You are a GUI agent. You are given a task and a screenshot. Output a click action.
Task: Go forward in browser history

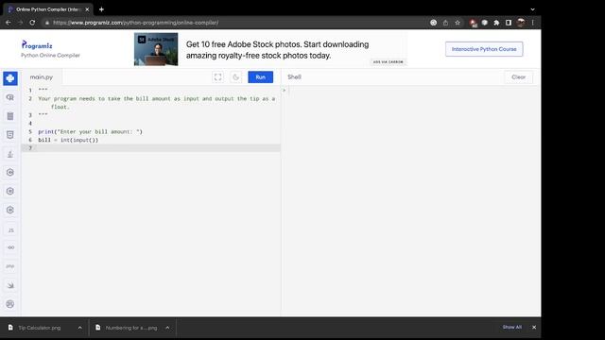click(x=20, y=23)
